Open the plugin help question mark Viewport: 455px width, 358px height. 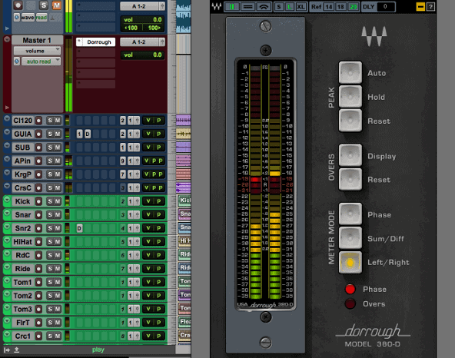[430, 7]
